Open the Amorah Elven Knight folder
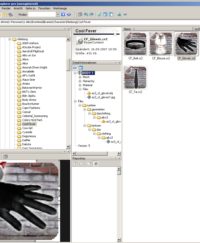Screen dimensions: 200x243 (x=35, y=67)
